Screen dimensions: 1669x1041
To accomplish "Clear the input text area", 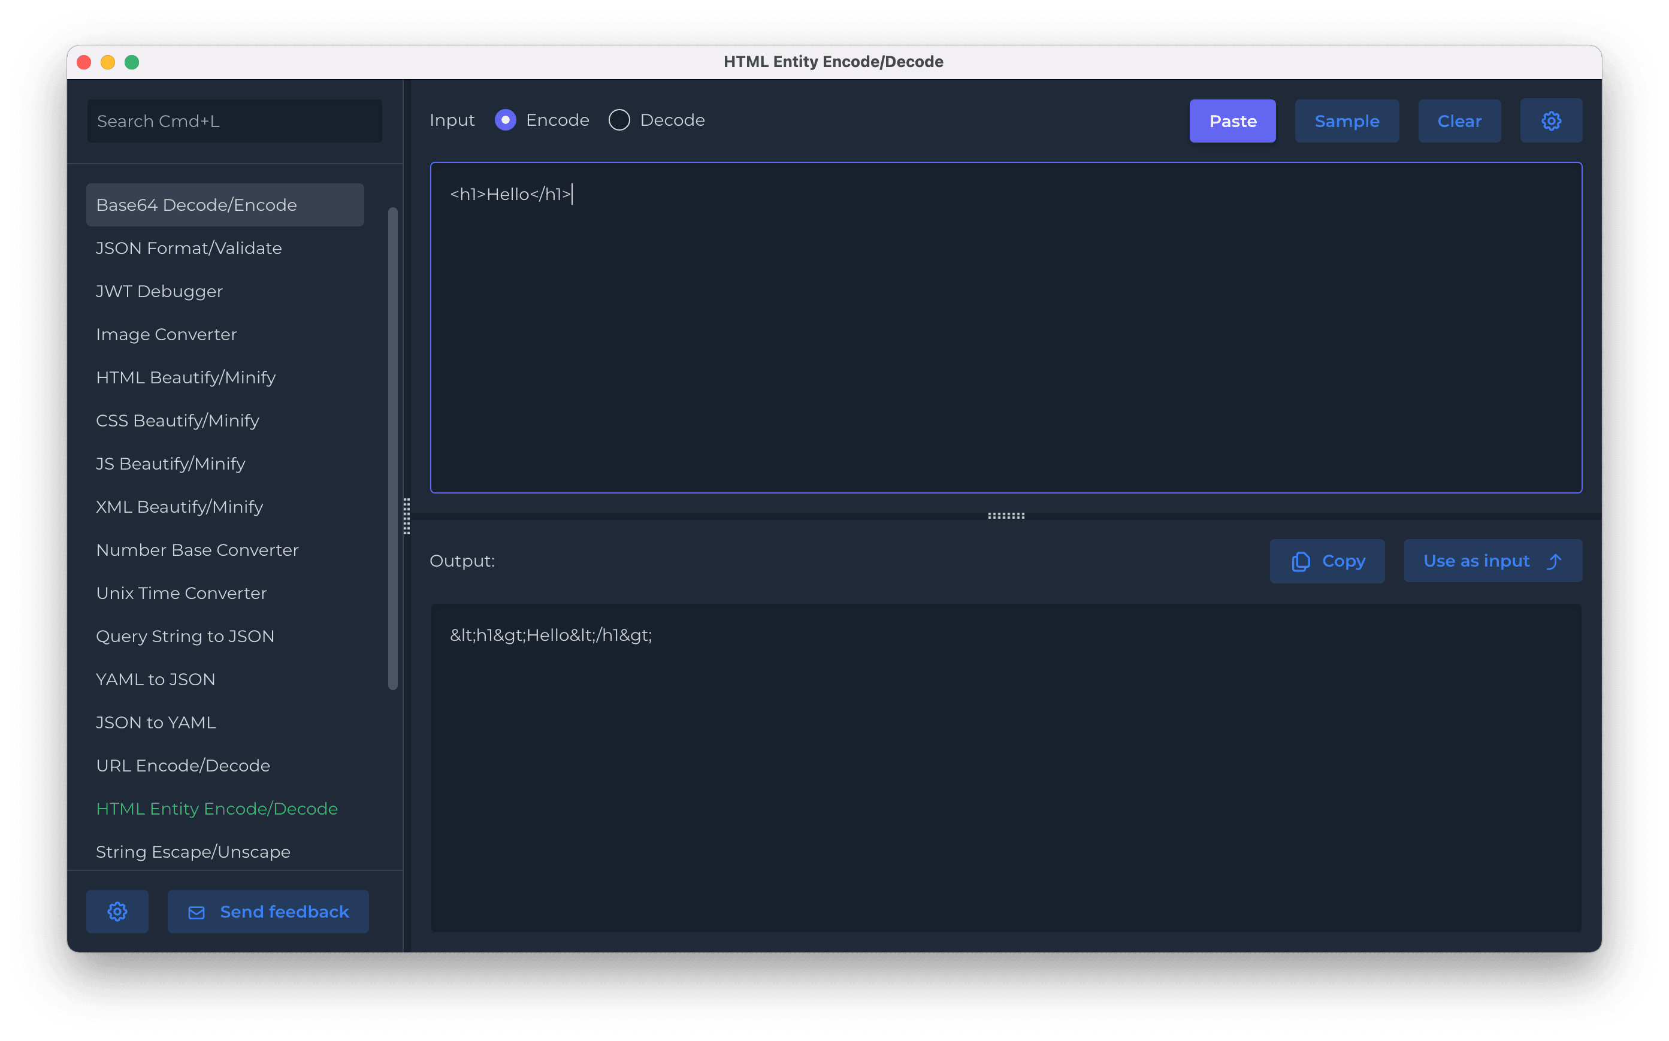I will [1459, 120].
